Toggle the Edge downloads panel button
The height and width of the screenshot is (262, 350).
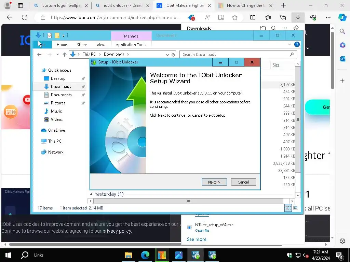298,17
